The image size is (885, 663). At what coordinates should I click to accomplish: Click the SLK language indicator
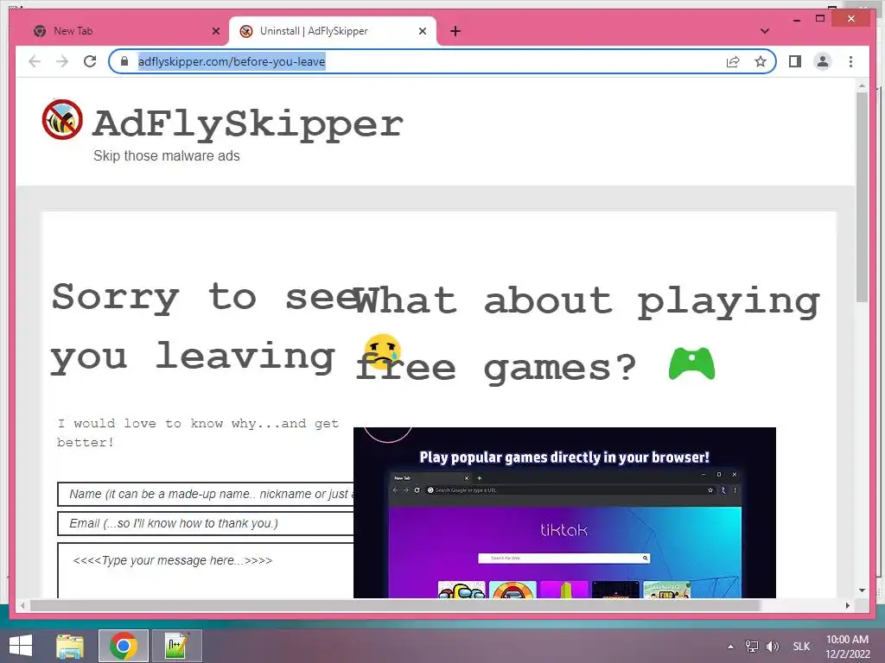(x=801, y=647)
